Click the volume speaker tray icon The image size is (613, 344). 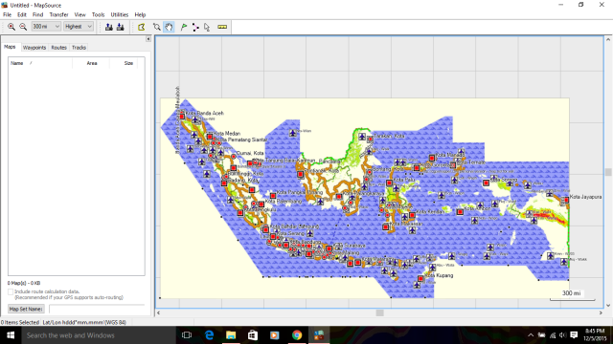point(562,335)
